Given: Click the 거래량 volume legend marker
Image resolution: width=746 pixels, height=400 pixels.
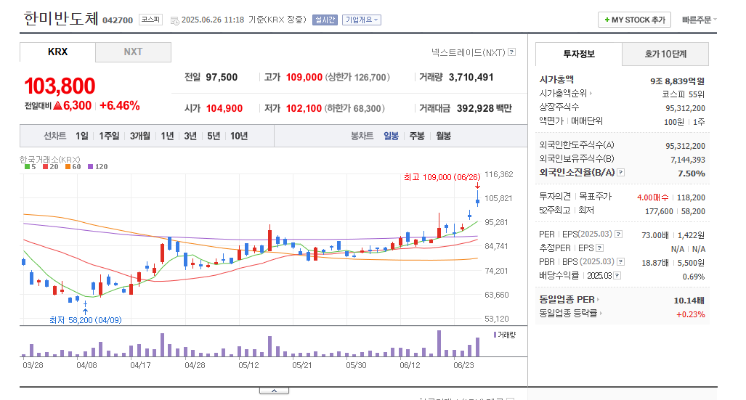Looking at the screenshot, I should 505,335.
